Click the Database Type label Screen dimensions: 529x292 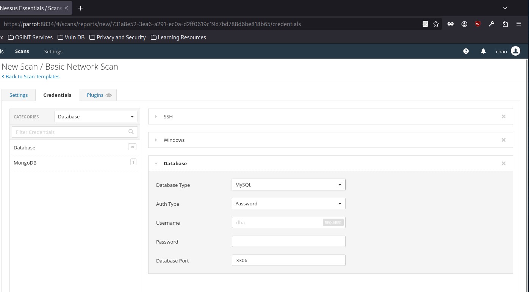tap(173, 185)
